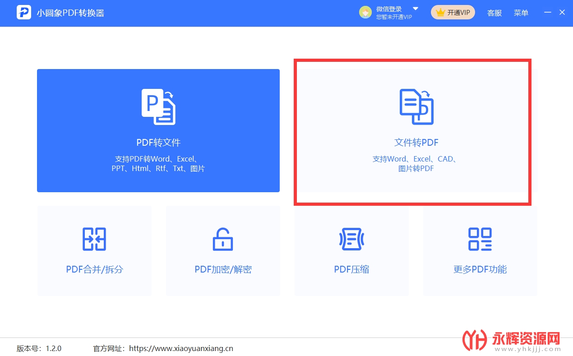Minimize the converter window
The image size is (573, 356).
pos(548,13)
